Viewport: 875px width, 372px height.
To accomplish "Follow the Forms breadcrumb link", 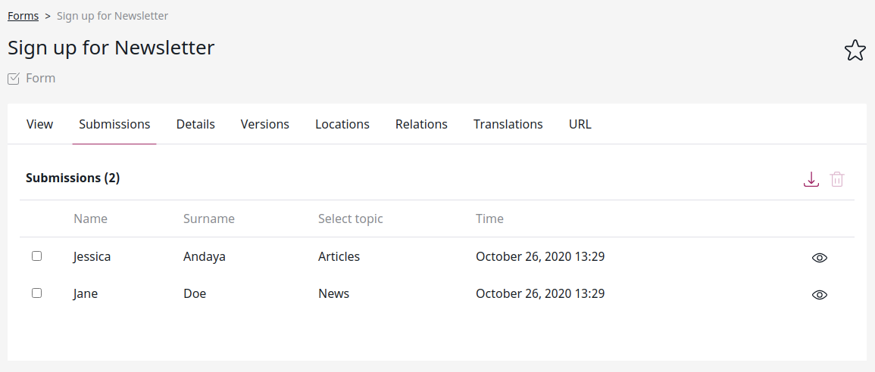I will pos(23,16).
